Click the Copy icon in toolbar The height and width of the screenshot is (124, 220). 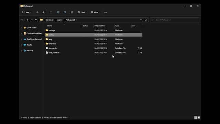click(x=44, y=12)
